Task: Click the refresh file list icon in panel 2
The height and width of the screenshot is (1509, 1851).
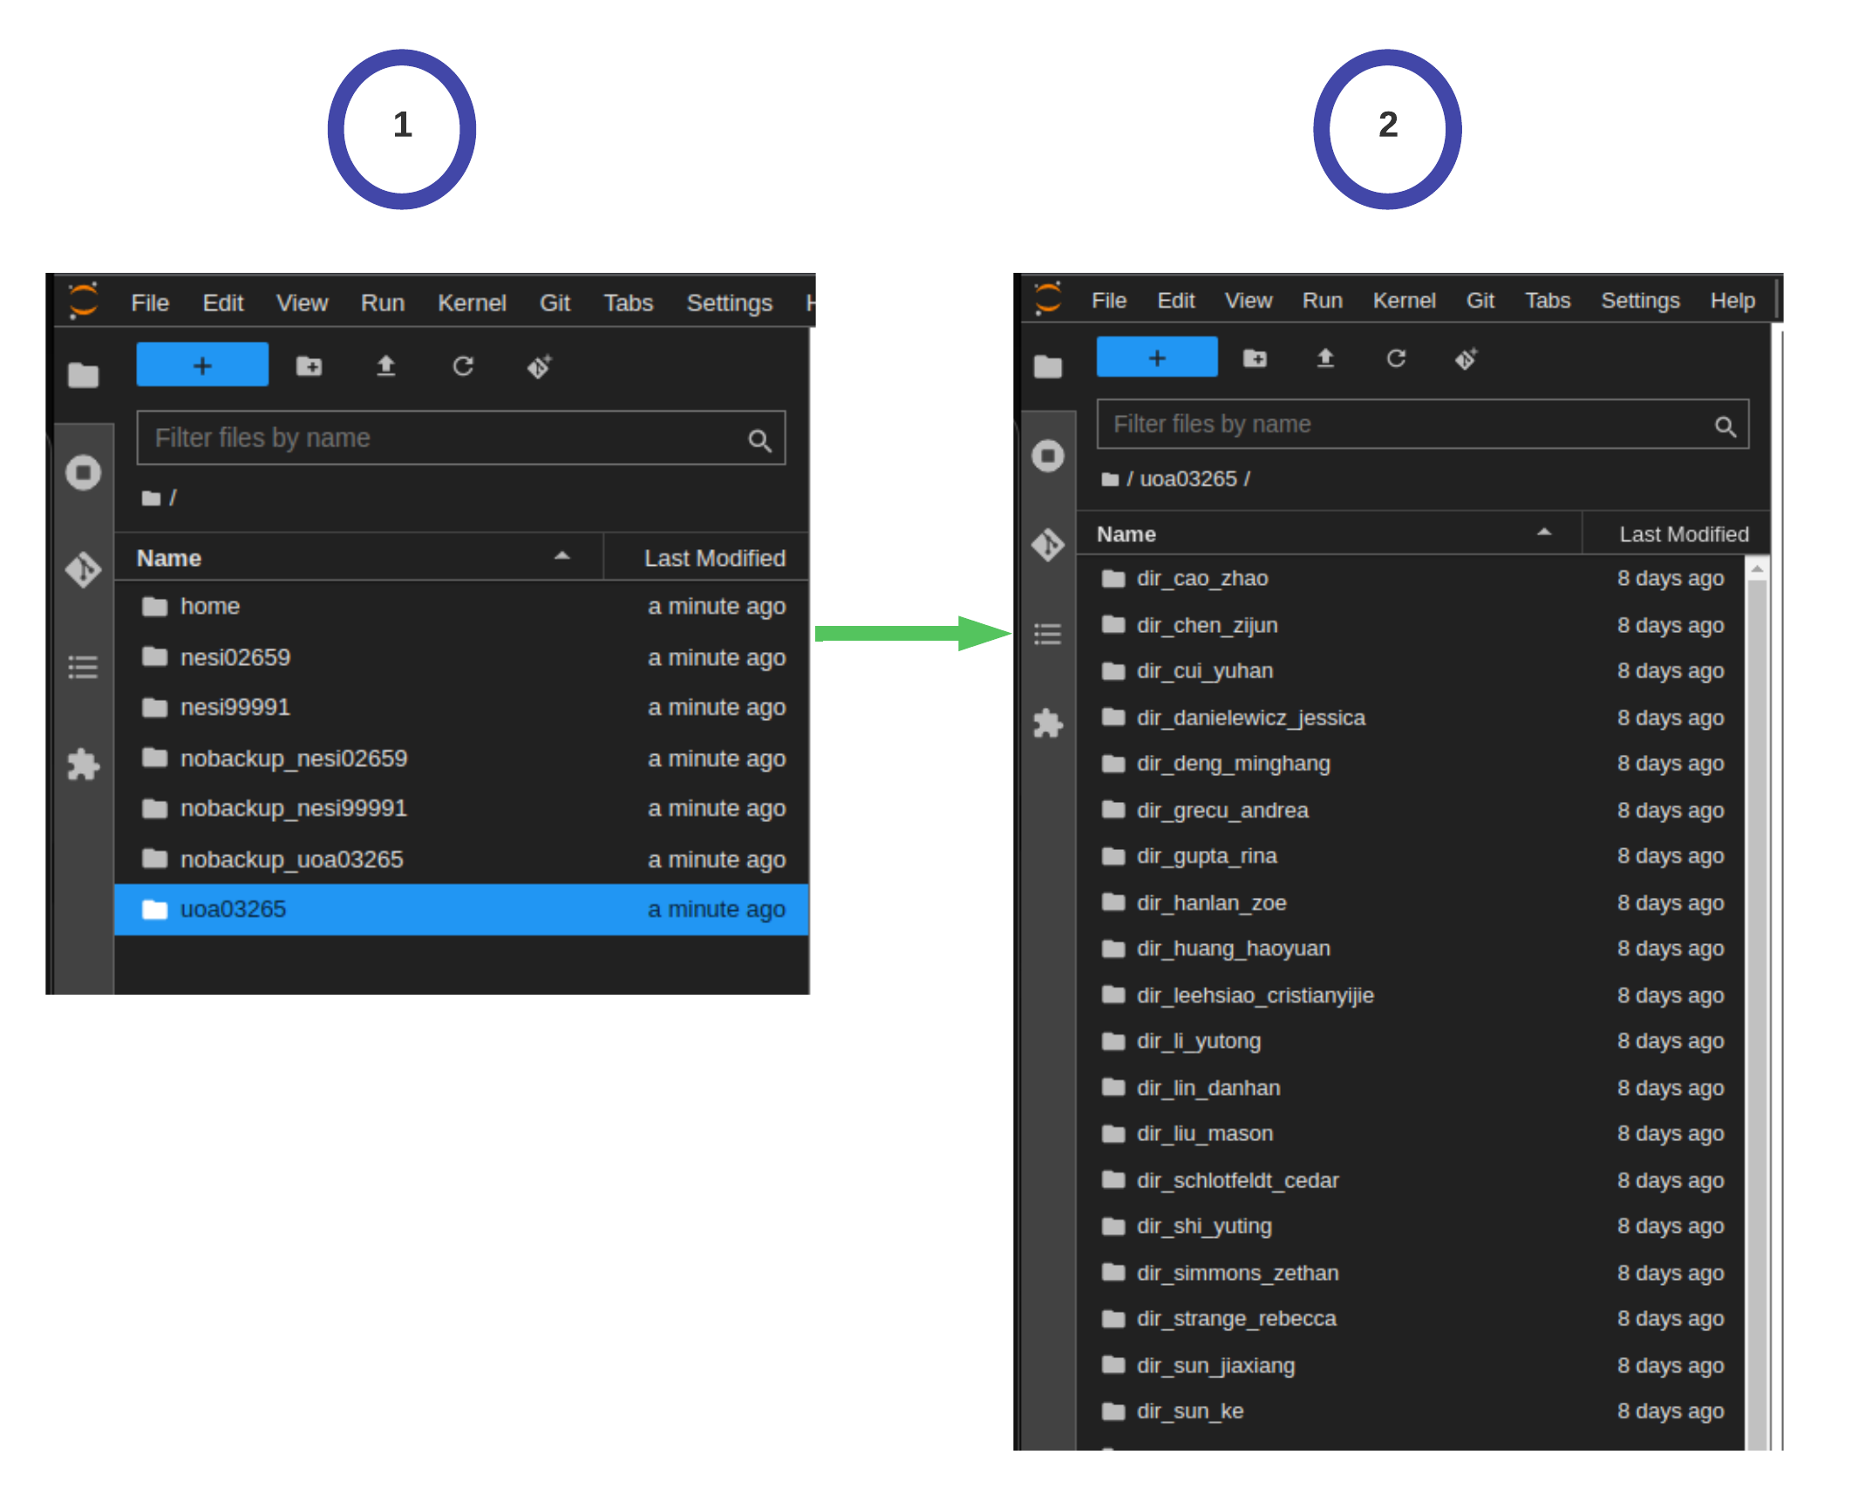Action: click(1396, 358)
